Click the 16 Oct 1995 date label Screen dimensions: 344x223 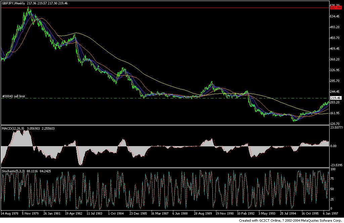310,213
